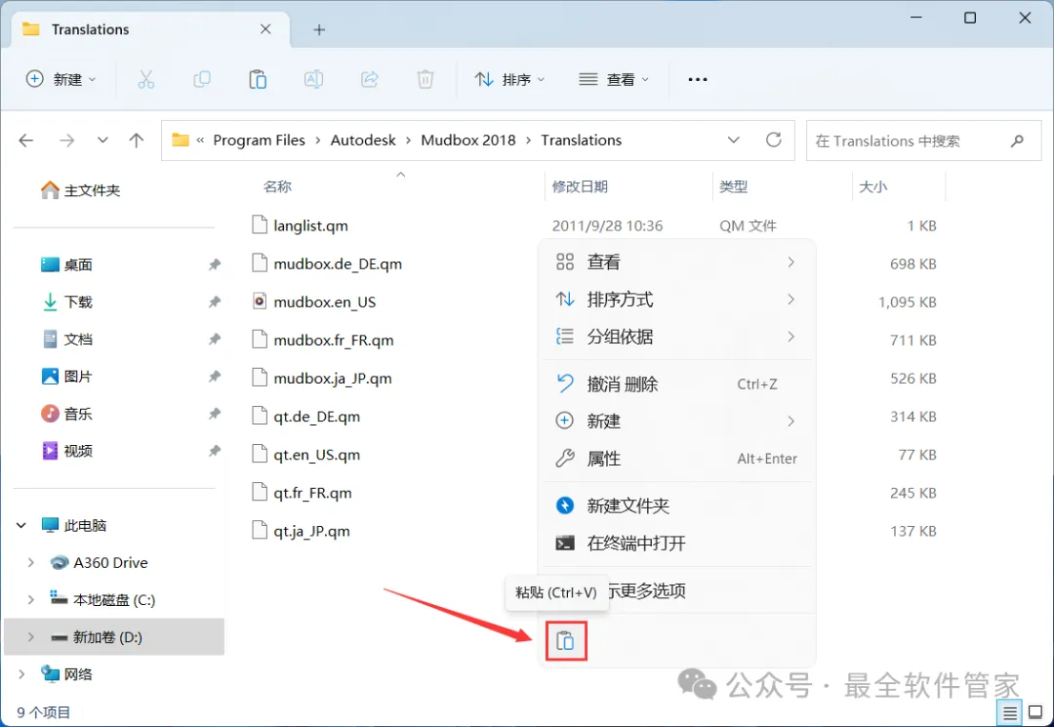The width and height of the screenshot is (1054, 727).
Task: Open the folder icon in address bar
Action: 181,140
